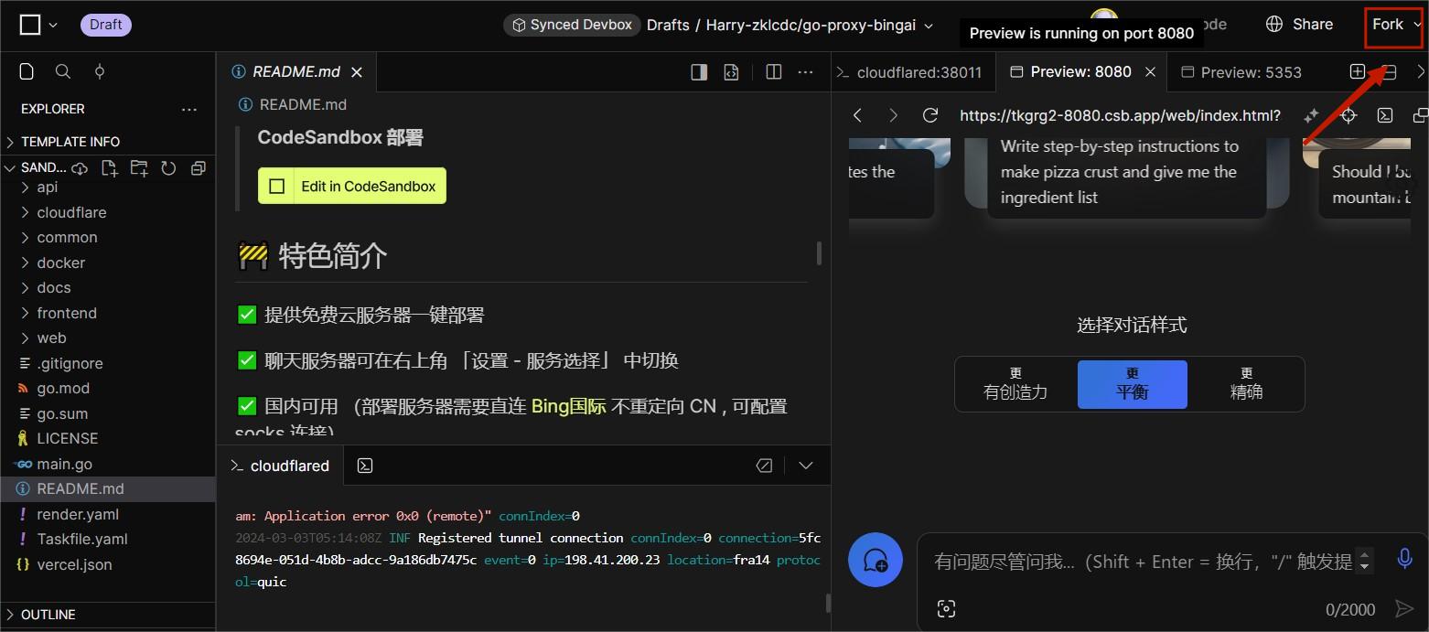1429x632 pixels.
Task: Create a new folder via explorer icon
Action: [x=139, y=168]
